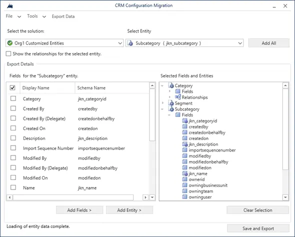Click the fields list scroll-right arrow

coord(145,197)
